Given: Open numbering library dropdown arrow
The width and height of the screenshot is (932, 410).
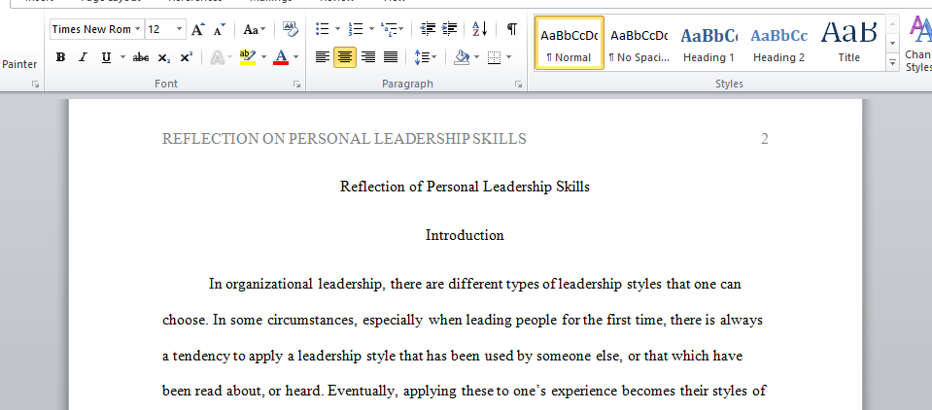Looking at the screenshot, I should click(x=371, y=28).
